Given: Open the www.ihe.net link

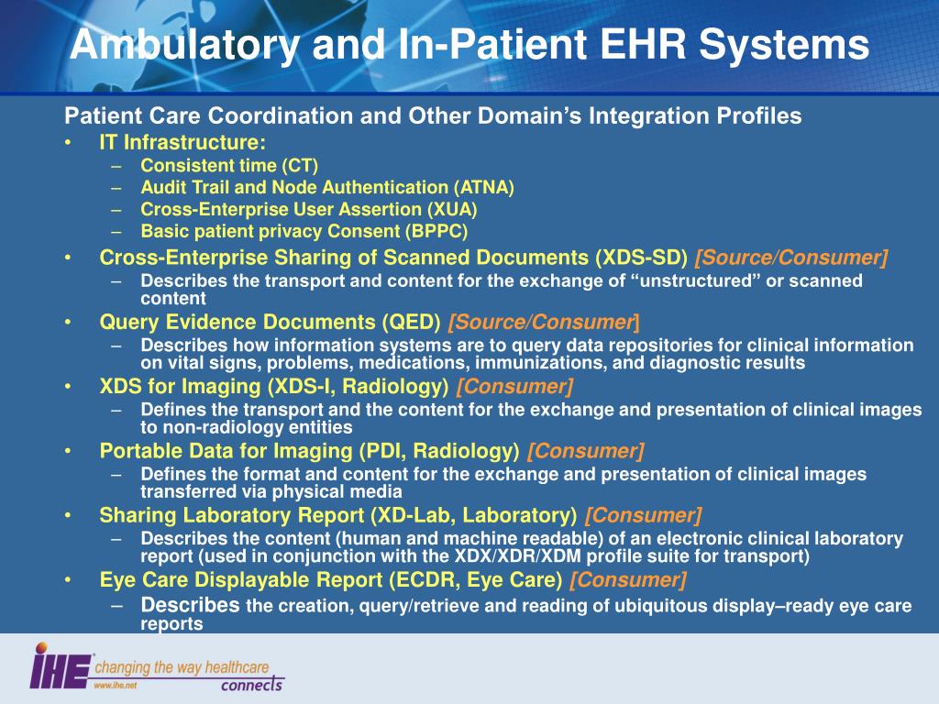Looking at the screenshot, I should click(x=115, y=685).
